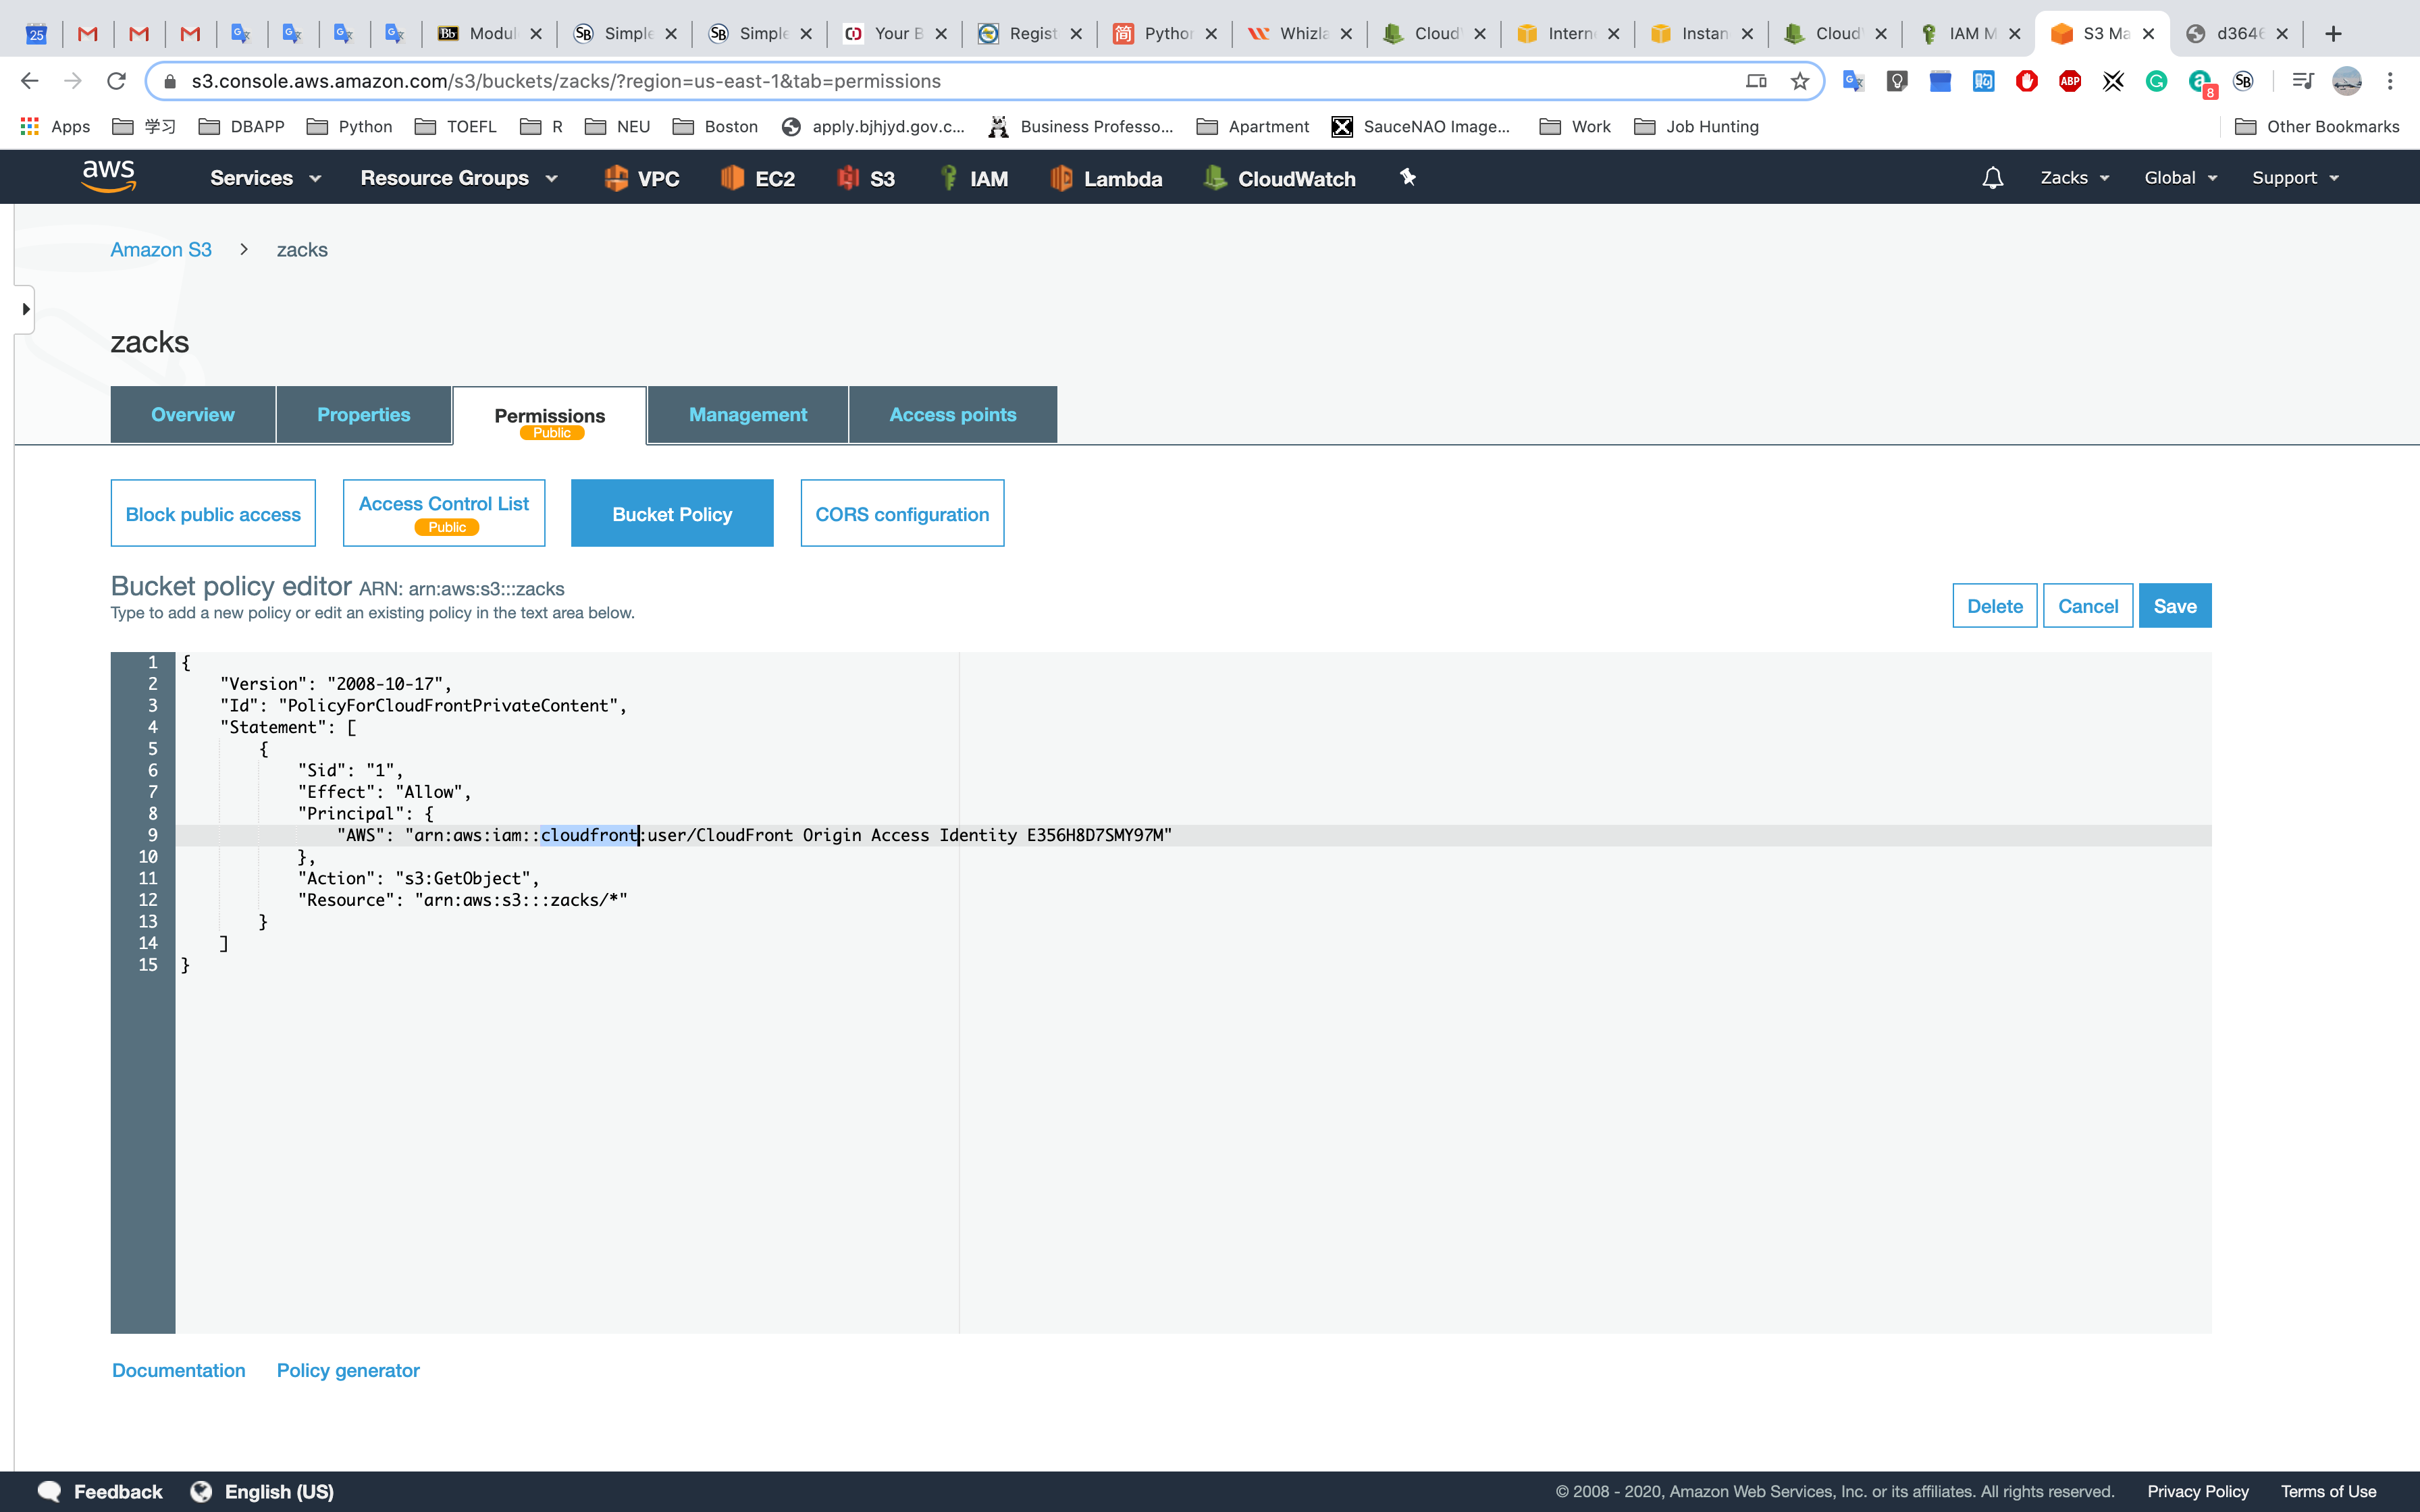The image size is (2420, 1512).
Task: Open the notifications bell icon
Action: [1992, 178]
